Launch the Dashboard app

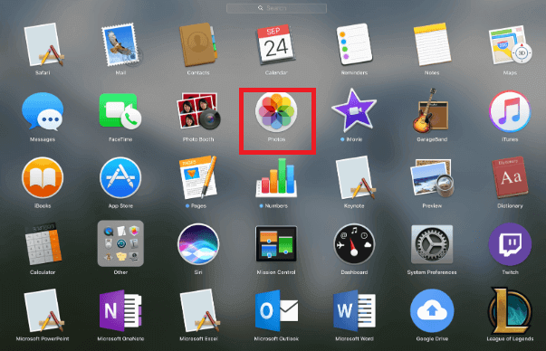(x=354, y=244)
